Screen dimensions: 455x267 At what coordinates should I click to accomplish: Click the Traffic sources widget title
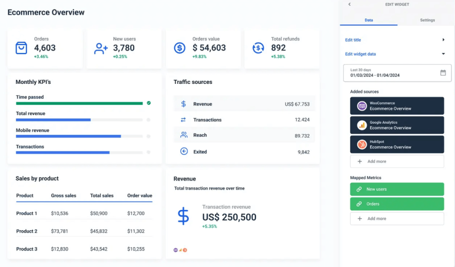pos(193,82)
